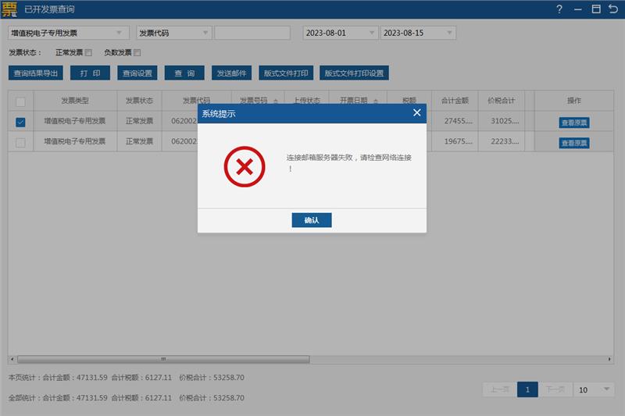625x416 pixels.
Task: Click the 票 app logo icon
Action: (10, 9)
